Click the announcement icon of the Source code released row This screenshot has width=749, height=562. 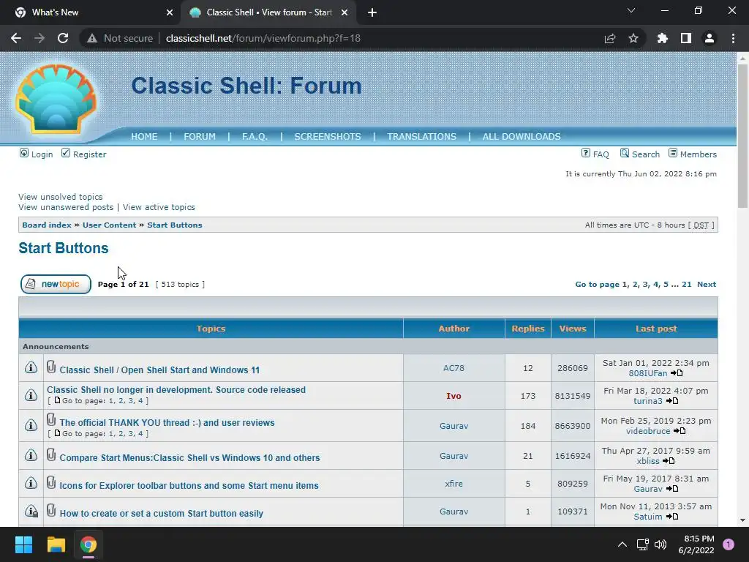coord(31,395)
